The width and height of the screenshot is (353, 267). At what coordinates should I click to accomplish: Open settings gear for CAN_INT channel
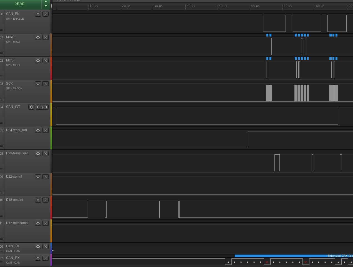(x=31, y=107)
